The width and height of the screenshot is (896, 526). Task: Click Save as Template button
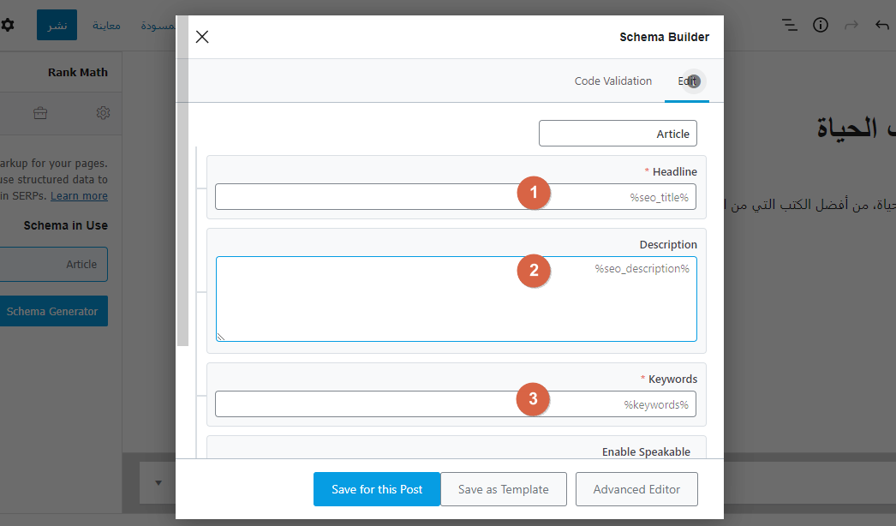pyautogui.click(x=504, y=489)
